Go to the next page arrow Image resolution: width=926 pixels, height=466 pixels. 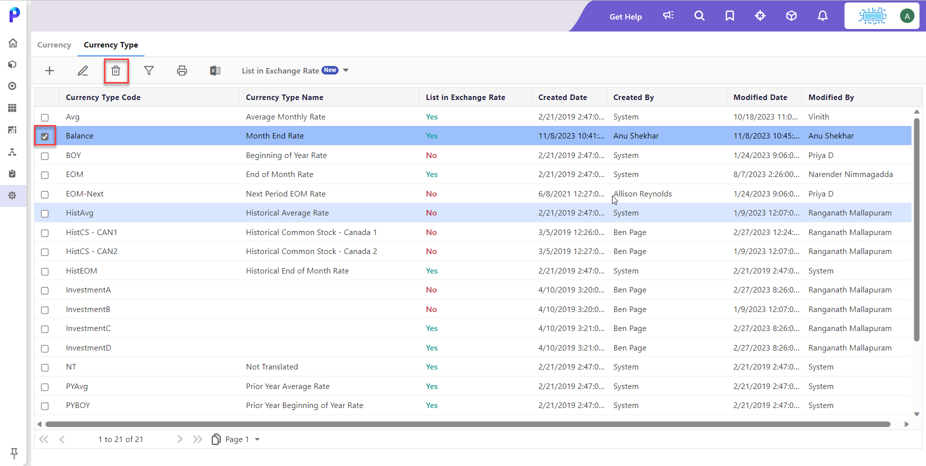coord(180,439)
